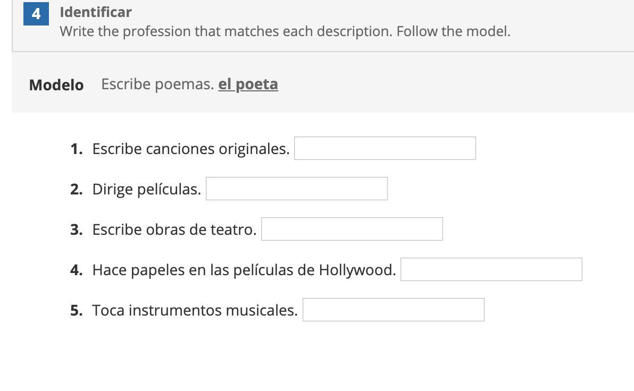Screen dimensions: 634x391
Task: Click the item number '5.' label
Action: point(77,310)
